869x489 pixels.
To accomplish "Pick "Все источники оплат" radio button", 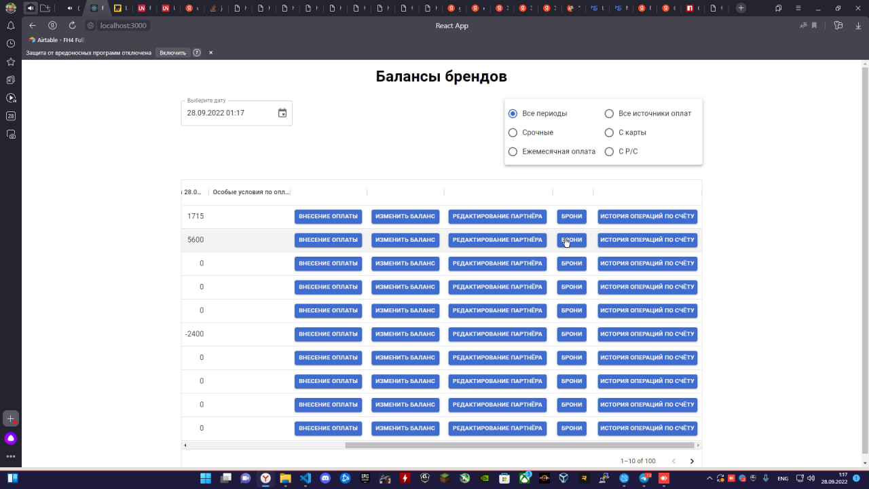I will [609, 113].
